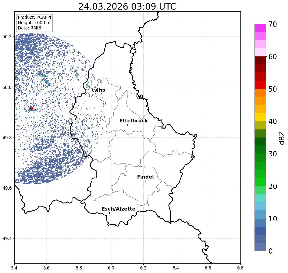This screenshot has width=288, height=273.
Task: Click the longitude tick label 6.8
Action: (240, 268)
